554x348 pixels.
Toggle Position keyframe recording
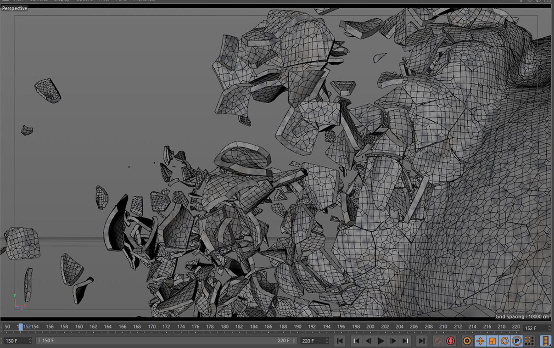(x=480, y=341)
